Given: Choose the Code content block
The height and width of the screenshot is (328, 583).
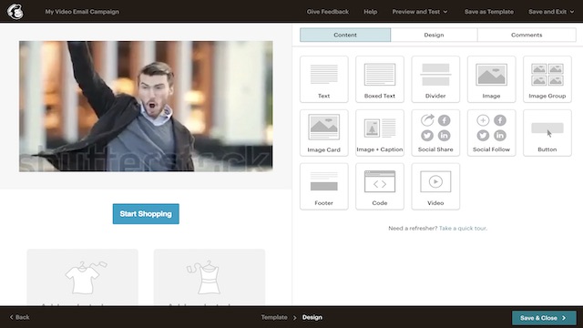Looking at the screenshot, I should point(380,186).
